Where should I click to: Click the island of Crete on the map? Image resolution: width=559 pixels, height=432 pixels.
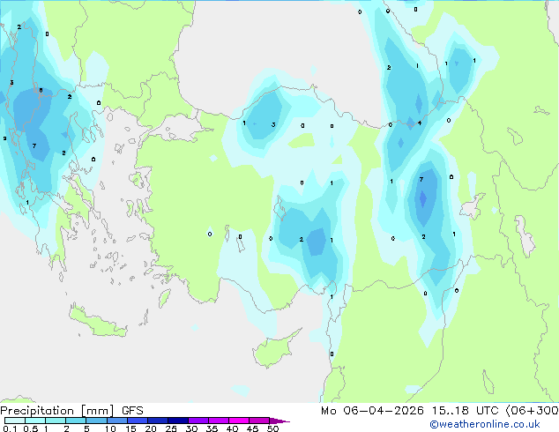click(x=98, y=321)
